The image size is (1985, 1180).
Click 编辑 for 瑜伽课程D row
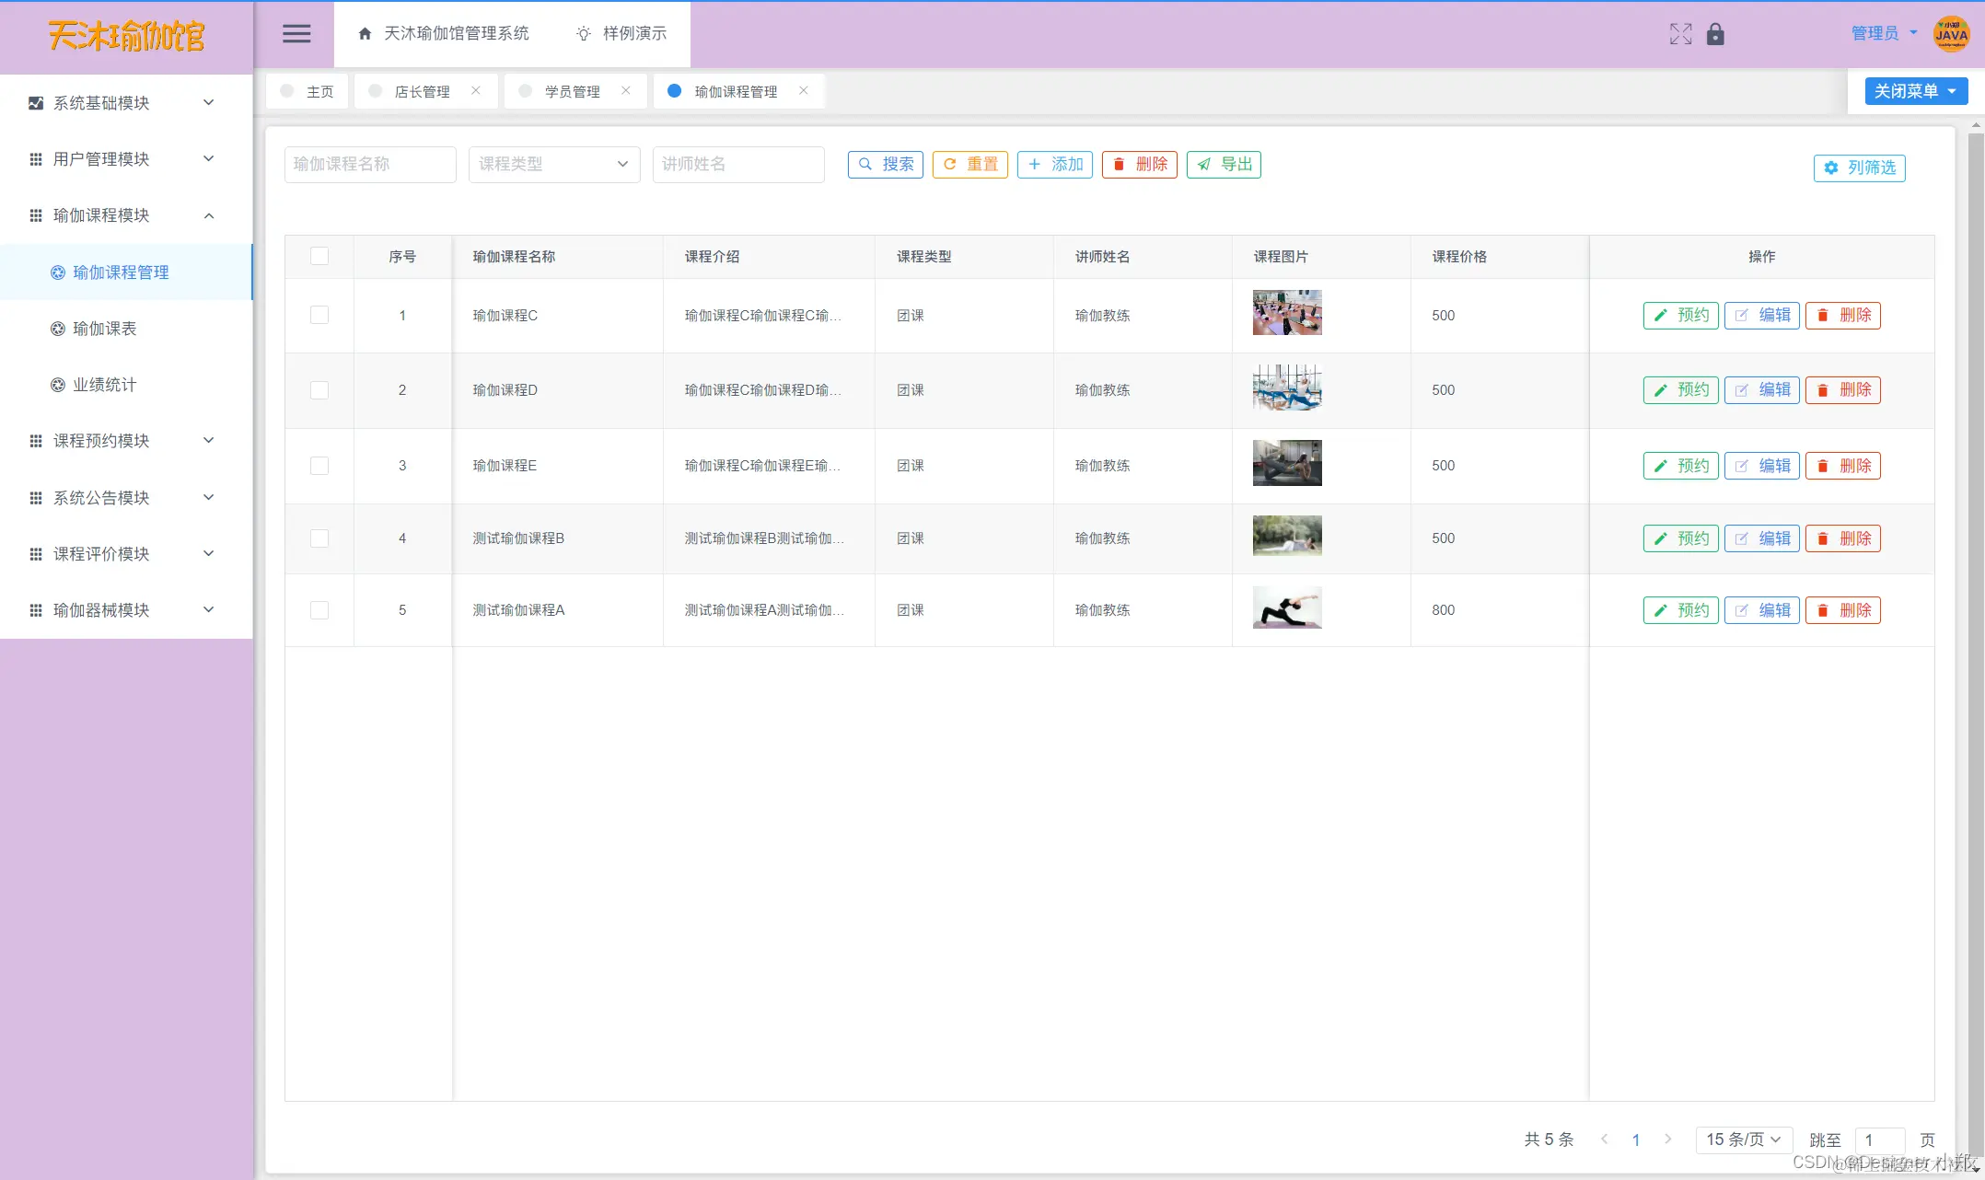tap(1761, 390)
